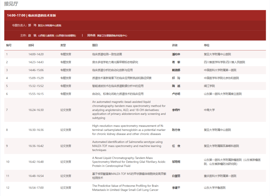Click unit '复旦大学附属眼耳鼻喉科医院'
Screen dimensions: 270x196
(x=221, y=146)
